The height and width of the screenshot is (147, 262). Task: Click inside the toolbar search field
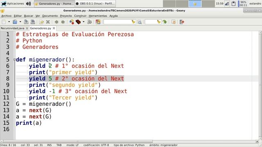click(x=117, y=22)
